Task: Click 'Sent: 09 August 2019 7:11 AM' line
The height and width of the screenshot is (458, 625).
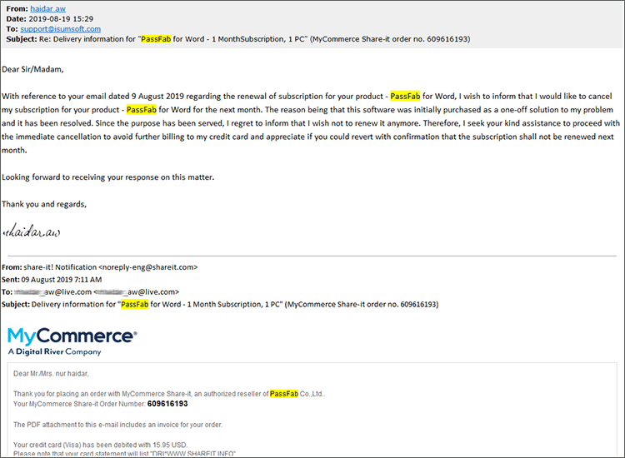Action: pyautogui.click(x=52, y=280)
